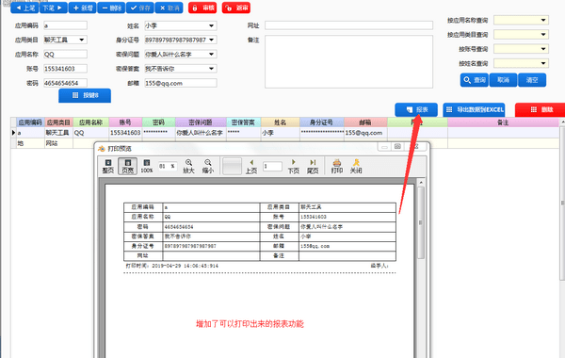
Task: Click the search (查询) magnifier button
Action: (475, 80)
